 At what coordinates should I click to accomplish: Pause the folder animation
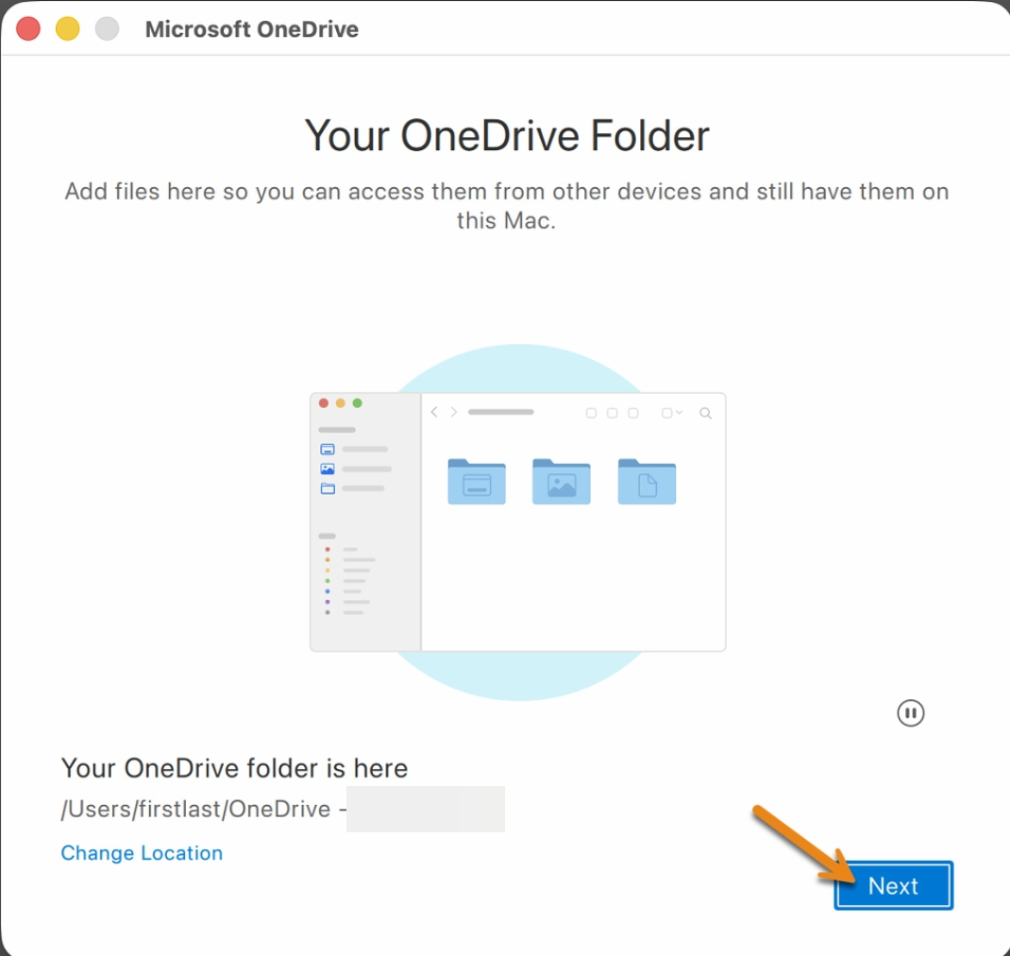pos(910,713)
